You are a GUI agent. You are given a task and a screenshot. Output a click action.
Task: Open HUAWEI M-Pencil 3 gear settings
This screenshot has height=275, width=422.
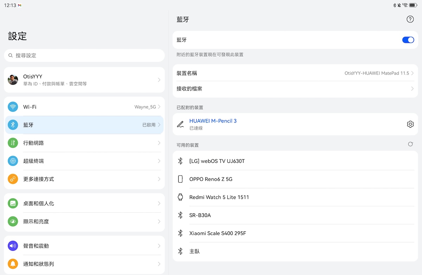[x=410, y=124]
